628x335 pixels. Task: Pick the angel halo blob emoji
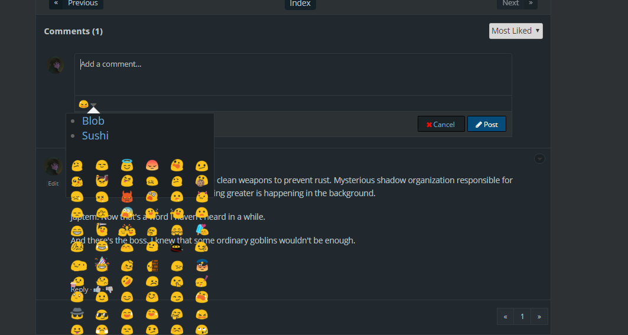coord(127,165)
